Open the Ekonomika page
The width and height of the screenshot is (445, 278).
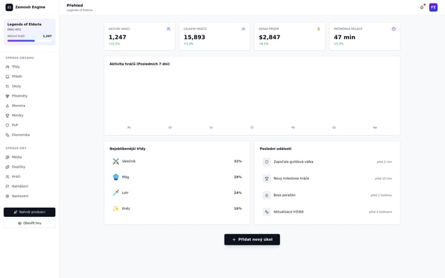[x=21, y=135]
